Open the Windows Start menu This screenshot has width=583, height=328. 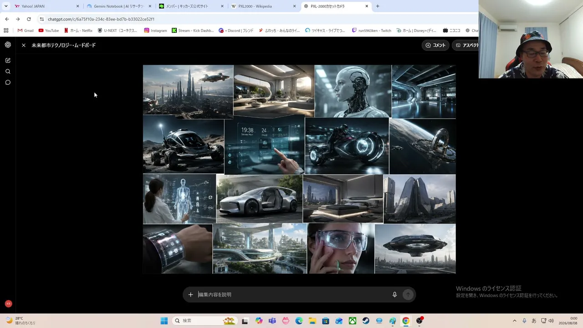pyautogui.click(x=164, y=321)
